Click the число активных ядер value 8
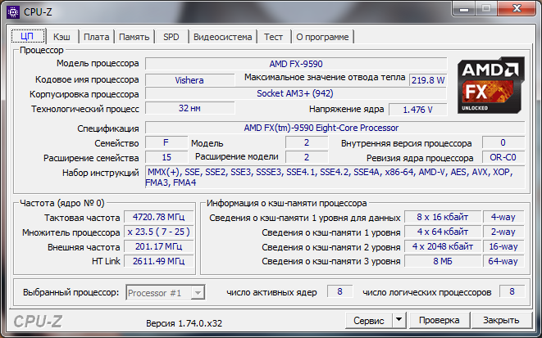542x338 pixels. pos(339,292)
